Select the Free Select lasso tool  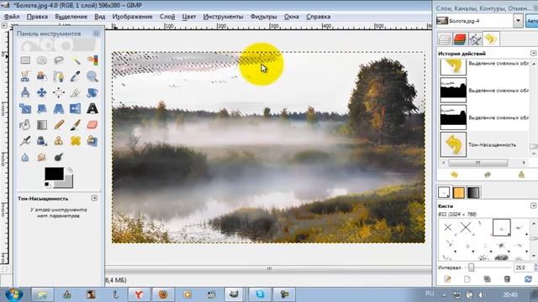[59, 60]
